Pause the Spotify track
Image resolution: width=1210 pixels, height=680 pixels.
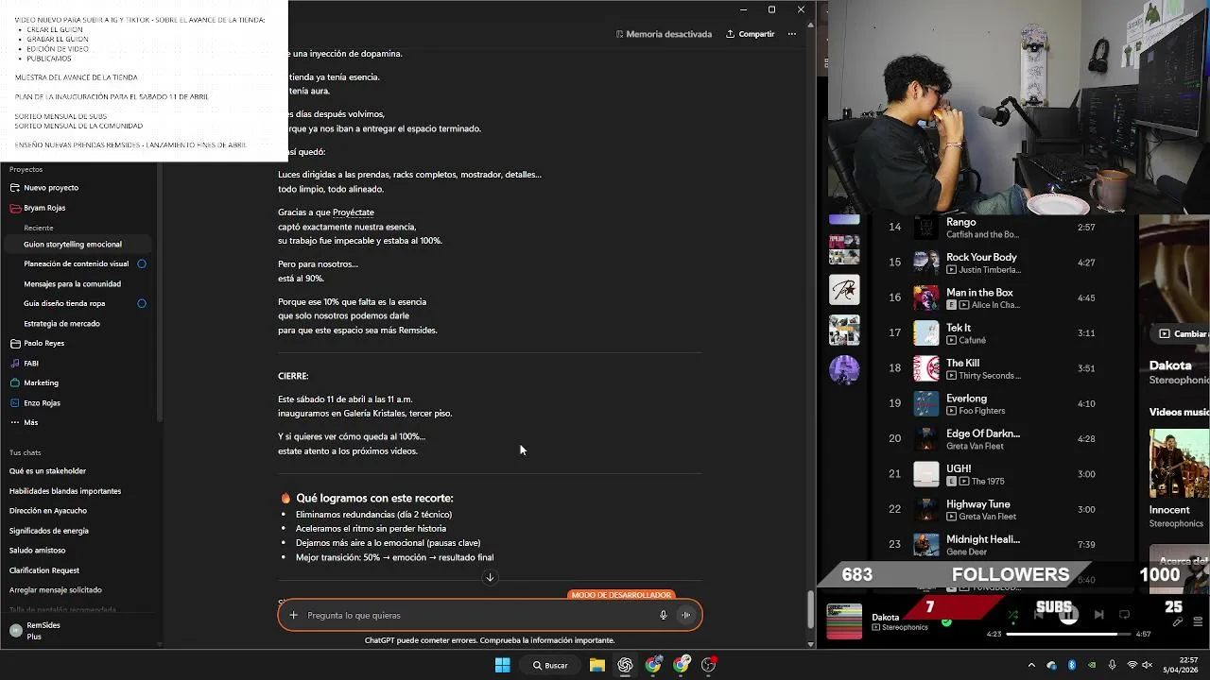1068,615
